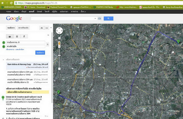Screen dimensions: 183x119
Task: Collapse the side panel with double arrow
Action: coord(51,27)
